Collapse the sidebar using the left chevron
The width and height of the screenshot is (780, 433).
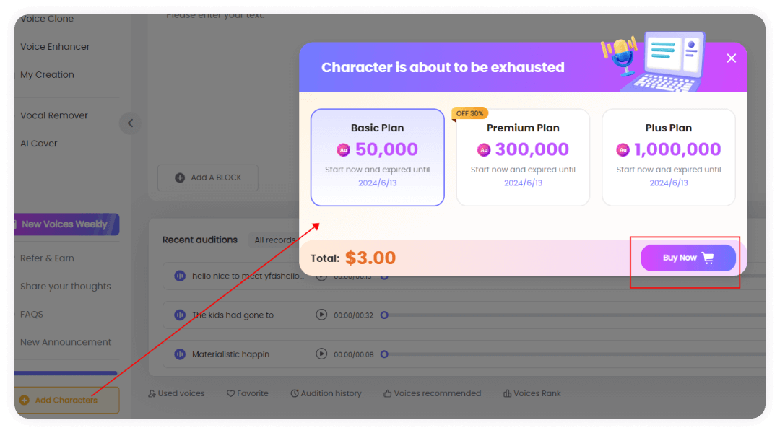pyautogui.click(x=130, y=123)
